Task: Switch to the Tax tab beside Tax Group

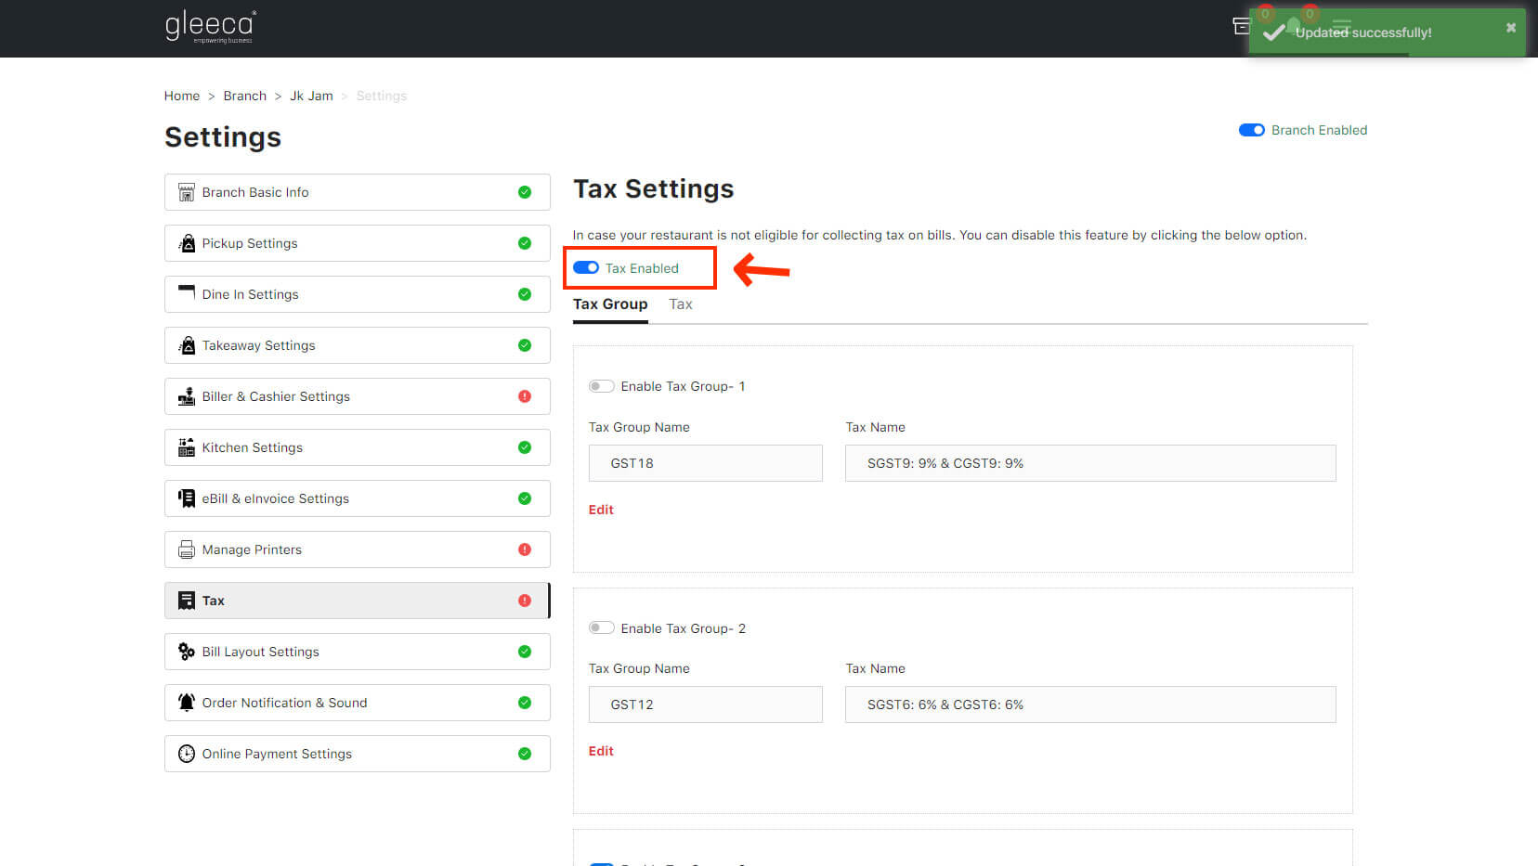Action: tap(681, 304)
